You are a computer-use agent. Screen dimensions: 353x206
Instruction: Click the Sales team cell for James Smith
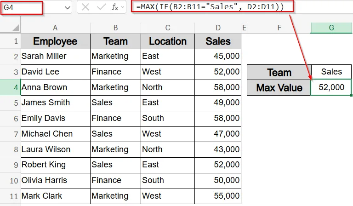(115, 103)
